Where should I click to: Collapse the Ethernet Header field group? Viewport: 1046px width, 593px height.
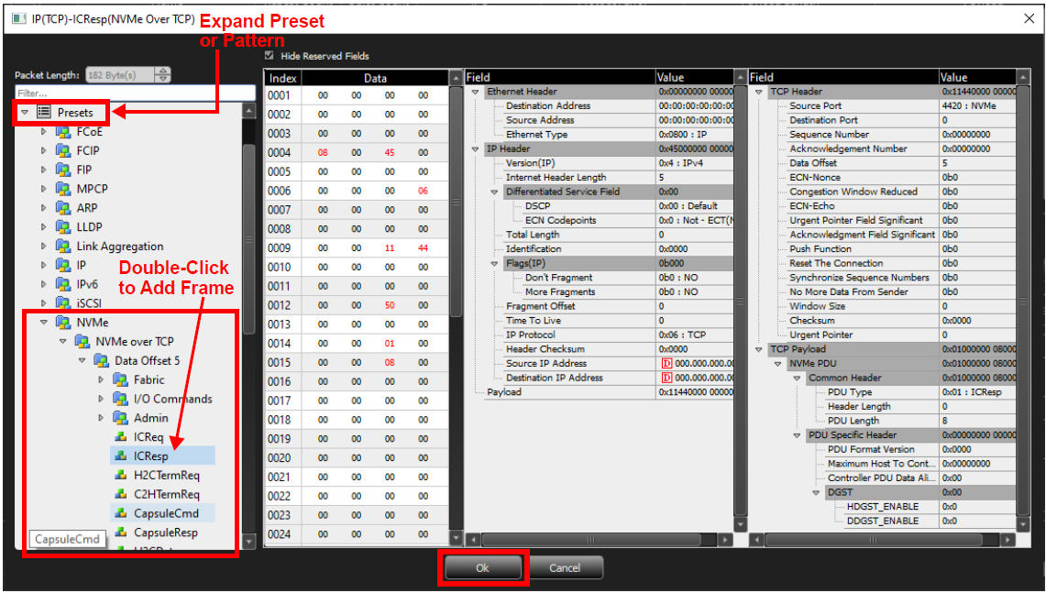475,92
